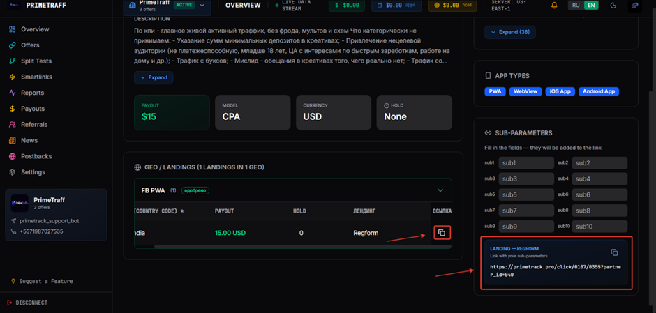
Task: Click the Postbacks sidebar icon
Action: coord(13,156)
